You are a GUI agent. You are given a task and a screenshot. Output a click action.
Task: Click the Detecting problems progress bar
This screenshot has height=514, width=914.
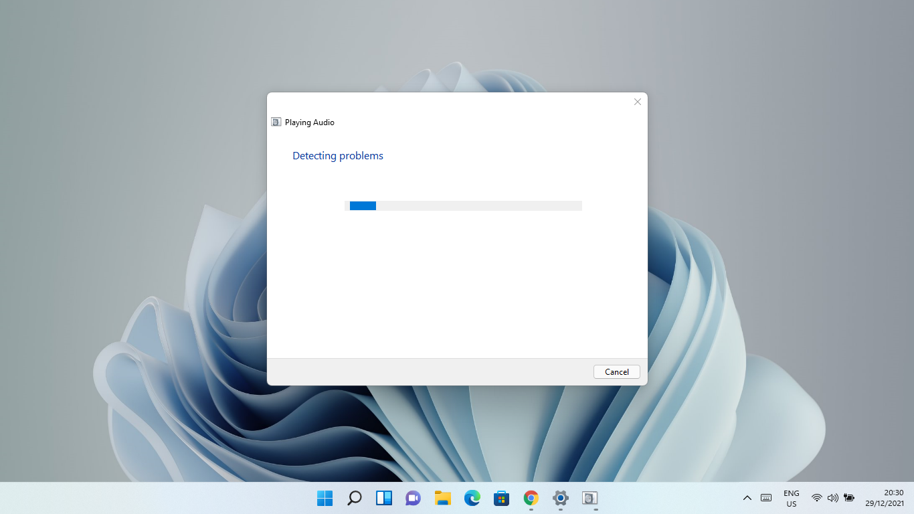463,205
